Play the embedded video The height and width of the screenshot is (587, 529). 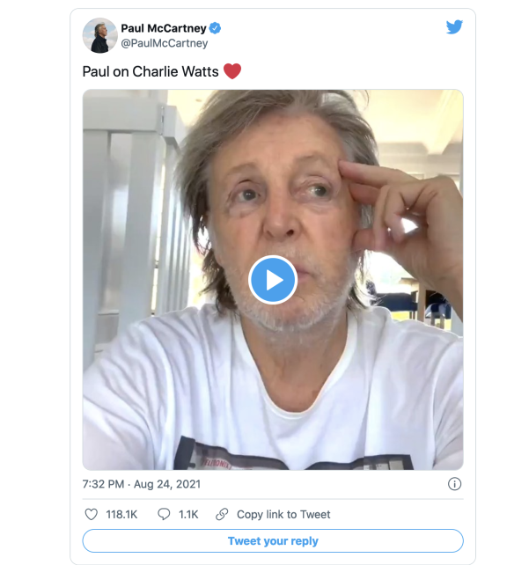[x=273, y=280]
